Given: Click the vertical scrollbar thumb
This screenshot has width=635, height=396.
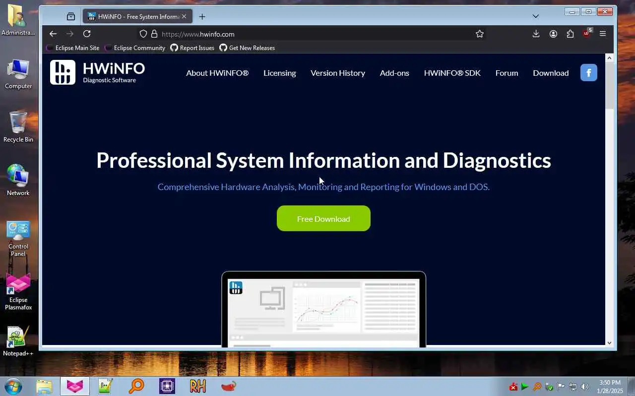Looking at the screenshot, I should coord(610,86).
